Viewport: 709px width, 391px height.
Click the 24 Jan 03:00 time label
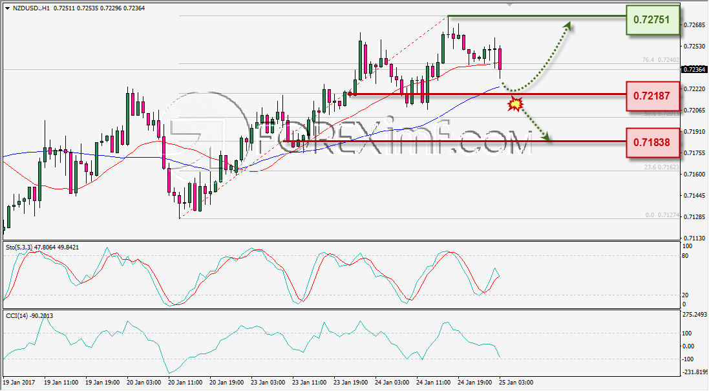point(392,383)
